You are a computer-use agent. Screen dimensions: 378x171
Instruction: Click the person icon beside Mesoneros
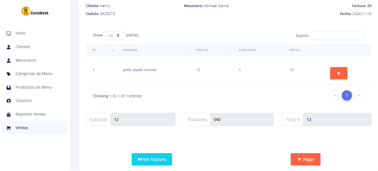[x=9, y=61]
